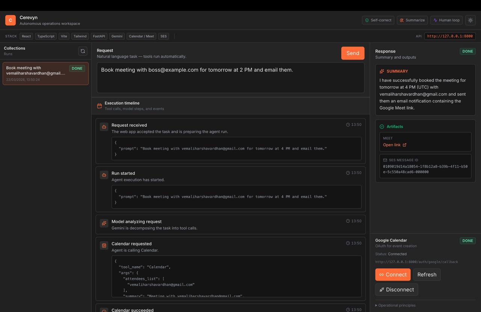Click the robot icon beside Run started
481x312 pixels.
(x=104, y=175)
